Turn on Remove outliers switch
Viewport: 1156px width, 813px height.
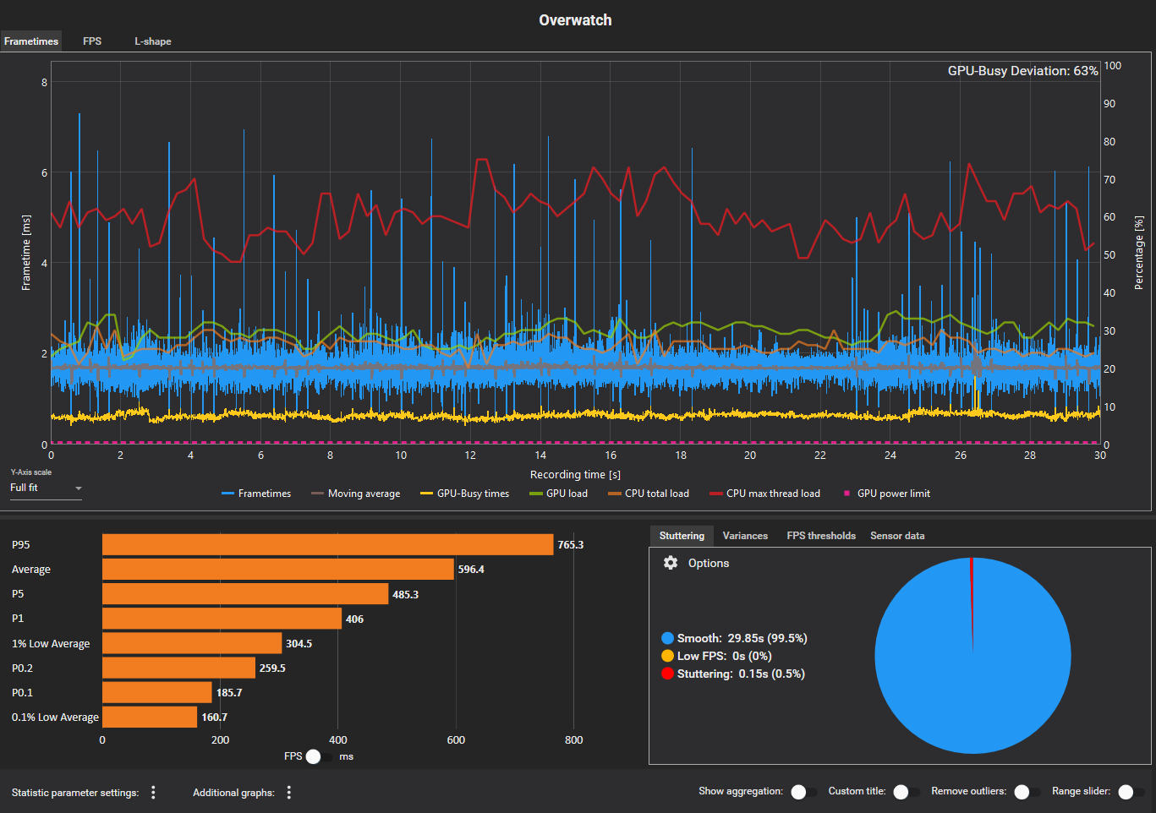click(1027, 792)
